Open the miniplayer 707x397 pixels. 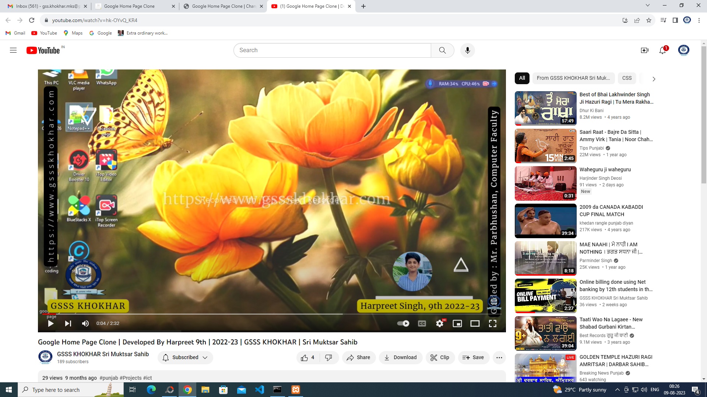point(457,323)
